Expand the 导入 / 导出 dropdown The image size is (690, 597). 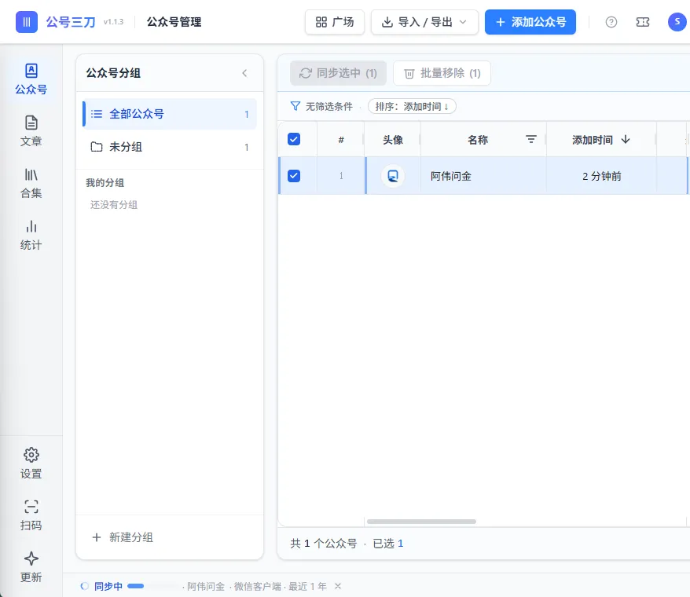click(x=424, y=22)
